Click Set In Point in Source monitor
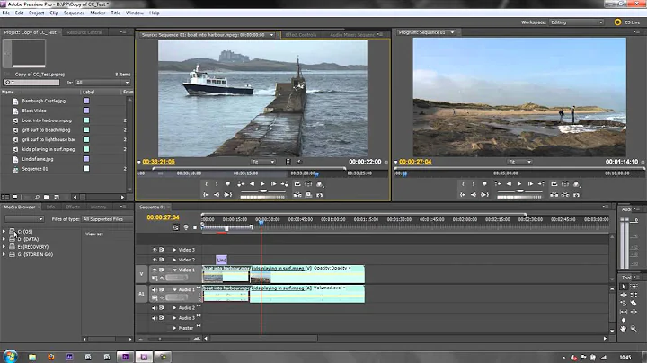The width and height of the screenshot is (647, 363). (207, 184)
